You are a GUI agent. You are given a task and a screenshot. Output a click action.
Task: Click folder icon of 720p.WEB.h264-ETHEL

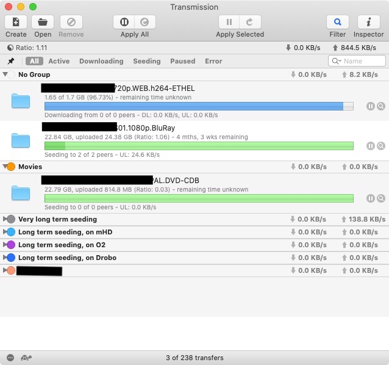(21, 101)
